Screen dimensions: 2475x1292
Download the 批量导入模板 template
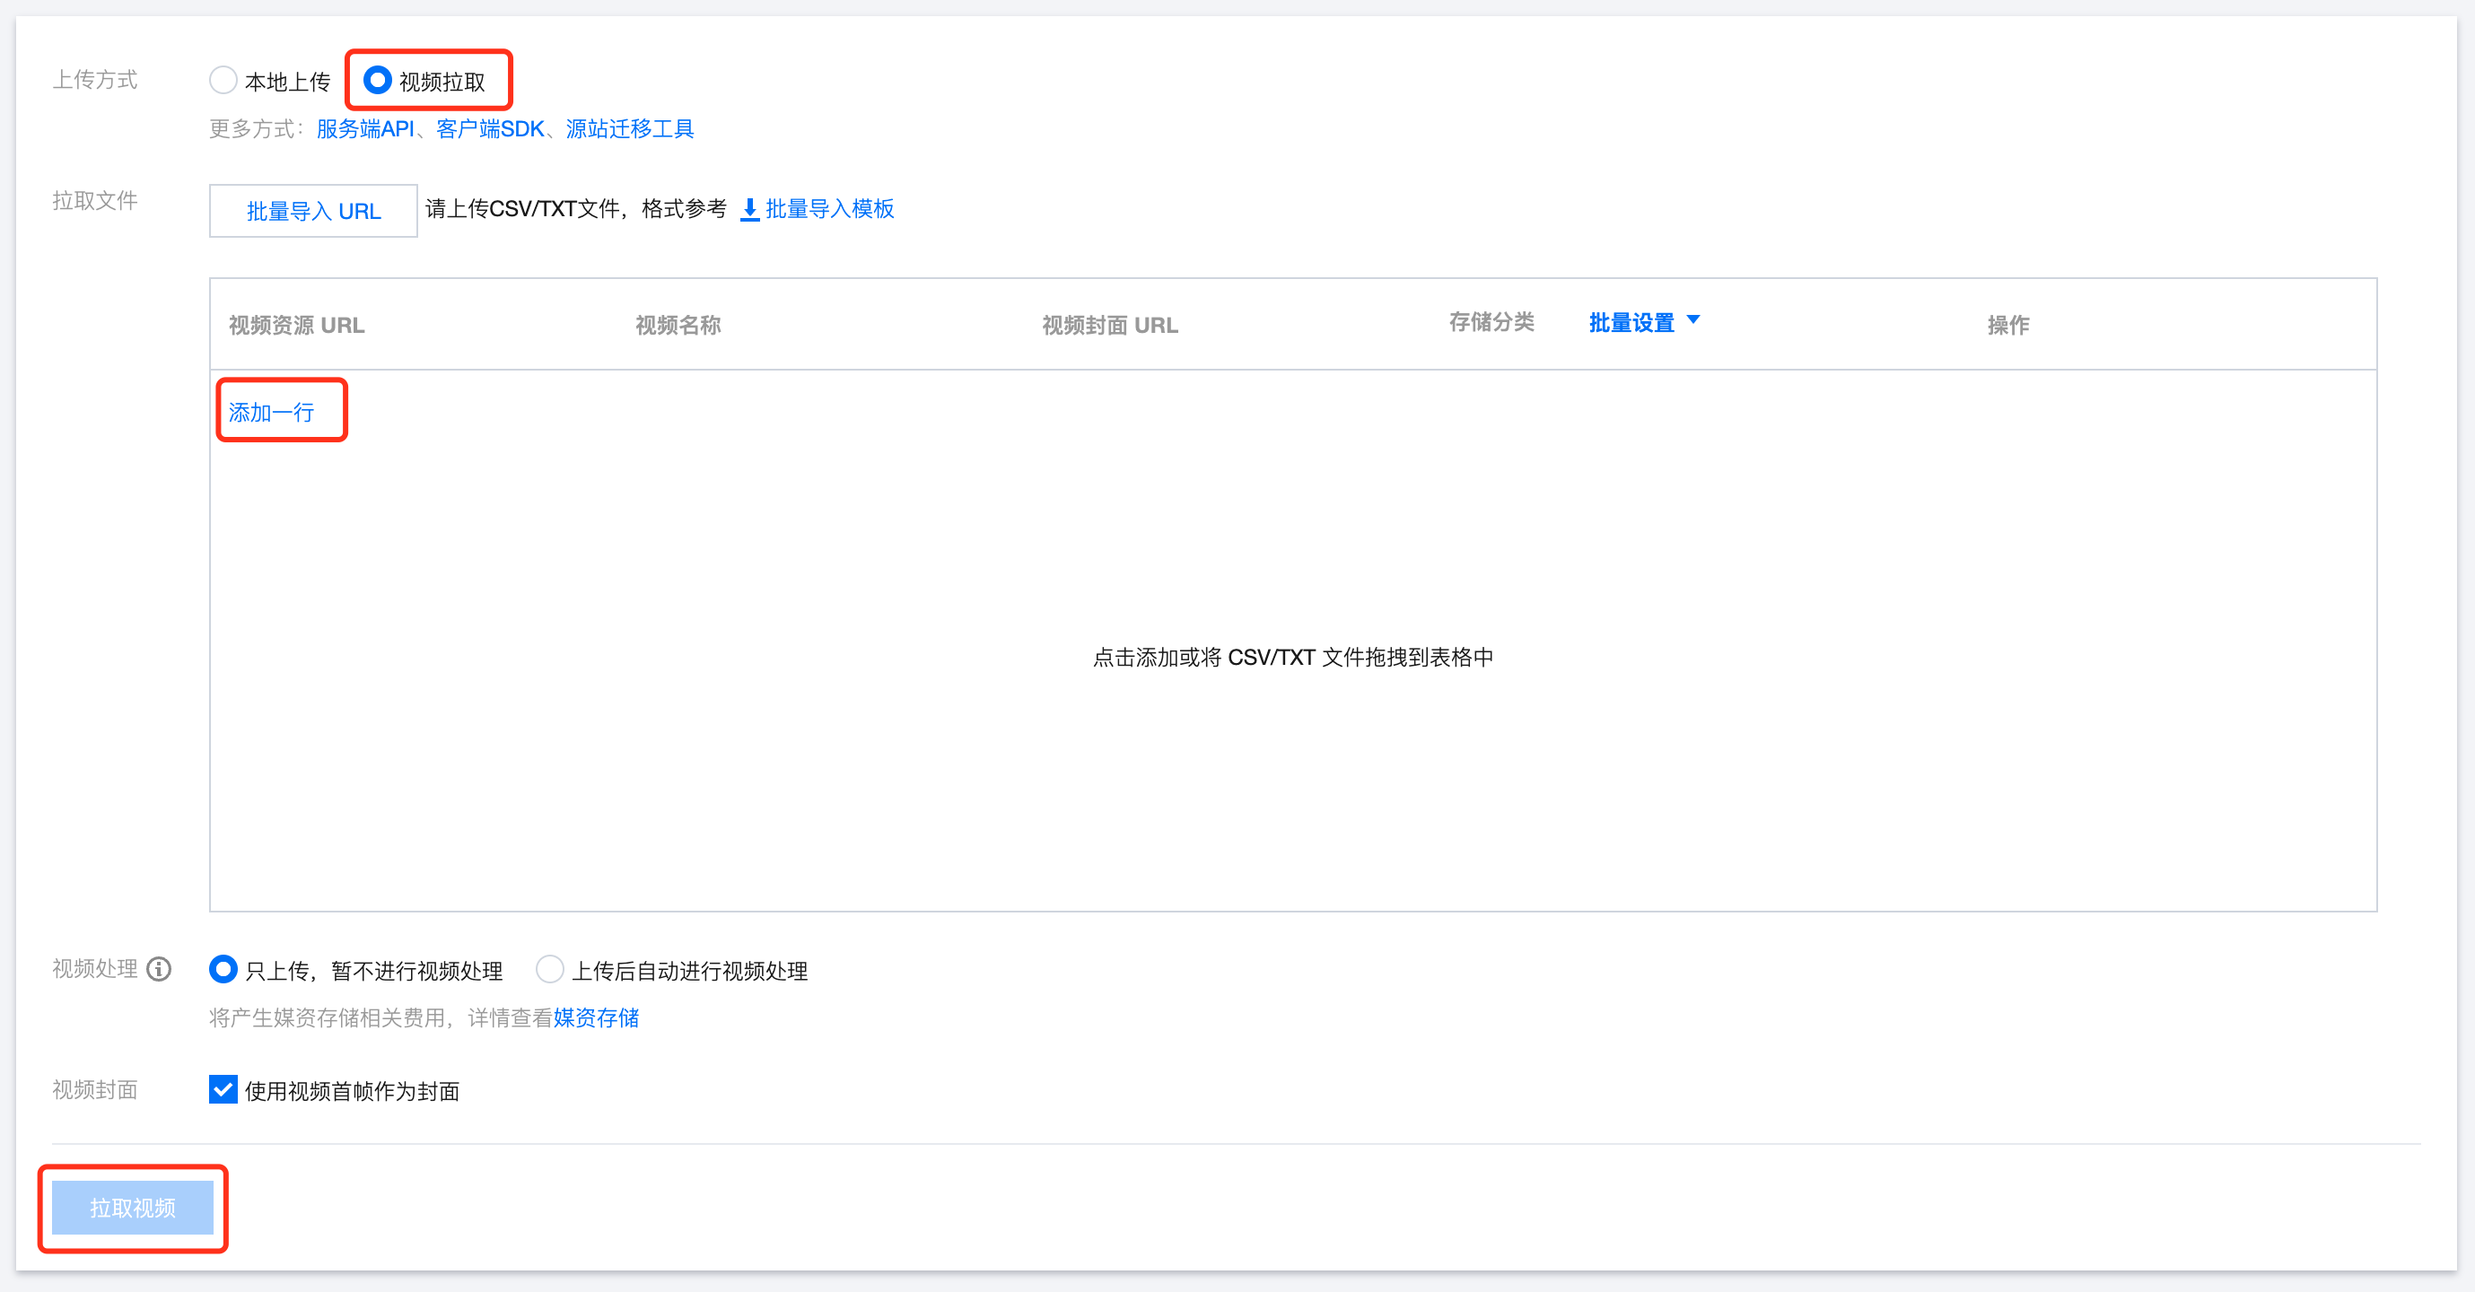[829, 208]
